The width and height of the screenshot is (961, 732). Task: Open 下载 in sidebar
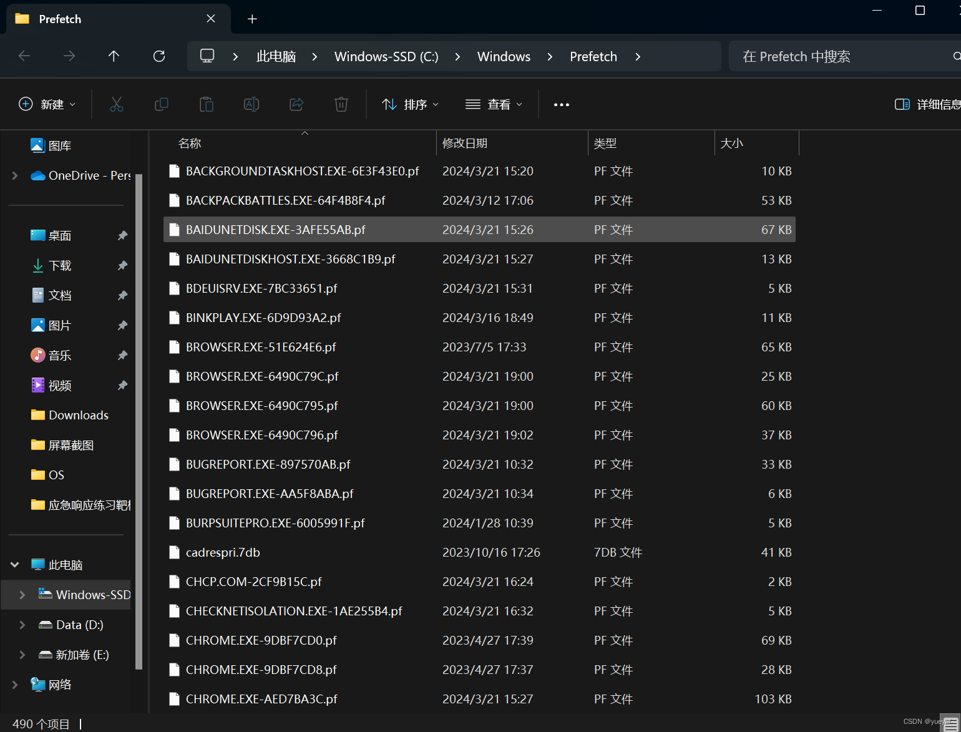(51, 265)
